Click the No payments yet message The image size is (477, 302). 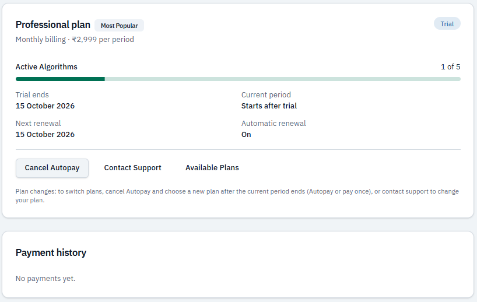click(x=45, y=279)
